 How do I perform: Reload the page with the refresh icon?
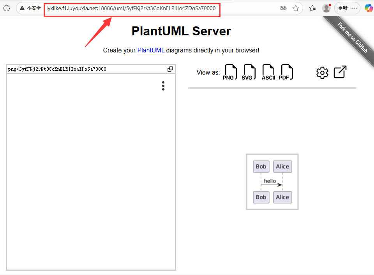[x=7, y=8]
